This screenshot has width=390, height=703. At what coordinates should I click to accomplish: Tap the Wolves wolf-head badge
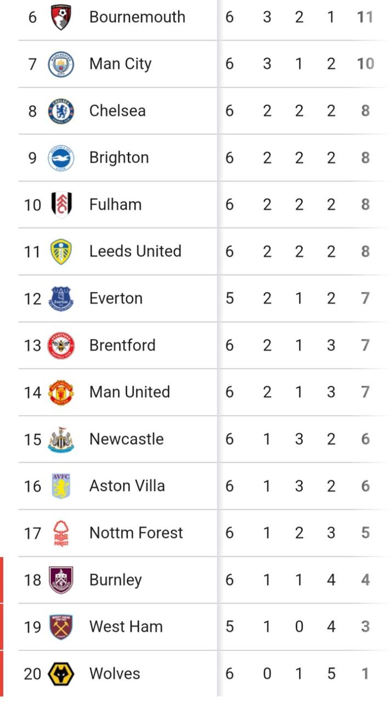(x=61, y=674)
